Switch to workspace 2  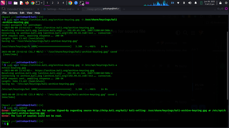pyautogui.click(x=52, y=3)
